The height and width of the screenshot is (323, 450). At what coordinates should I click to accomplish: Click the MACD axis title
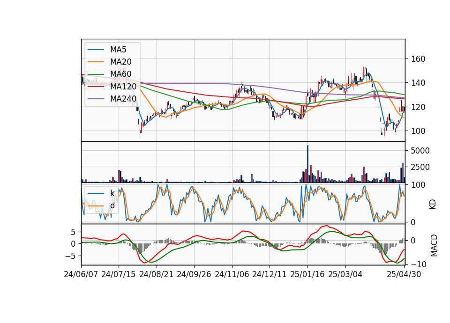click(x=434, y=246)
